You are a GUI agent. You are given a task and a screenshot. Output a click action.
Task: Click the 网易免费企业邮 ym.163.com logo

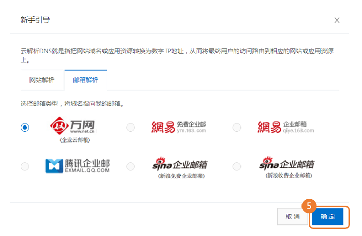point(178,127)
